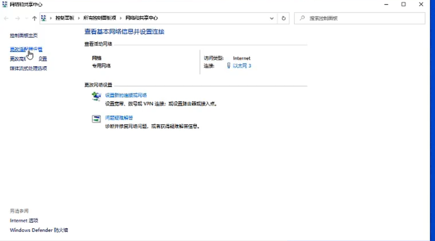Click the Back navigation arrow
Viewport: 435px width, 241px height.
pos(6,18)
